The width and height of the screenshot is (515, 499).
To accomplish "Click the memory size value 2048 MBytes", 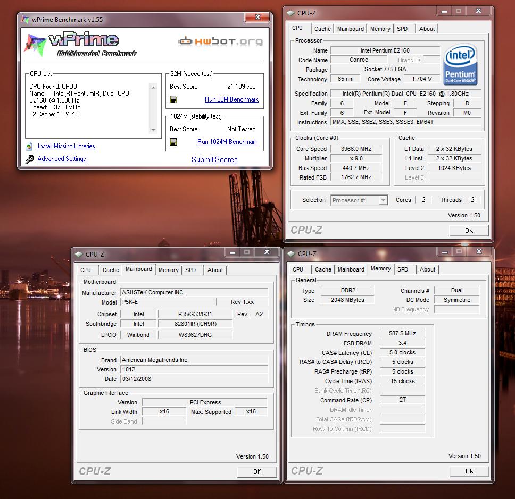I will [347, 300].
